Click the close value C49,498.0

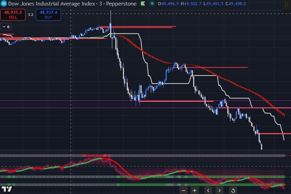pyautogui.click(x=236, y=3)
